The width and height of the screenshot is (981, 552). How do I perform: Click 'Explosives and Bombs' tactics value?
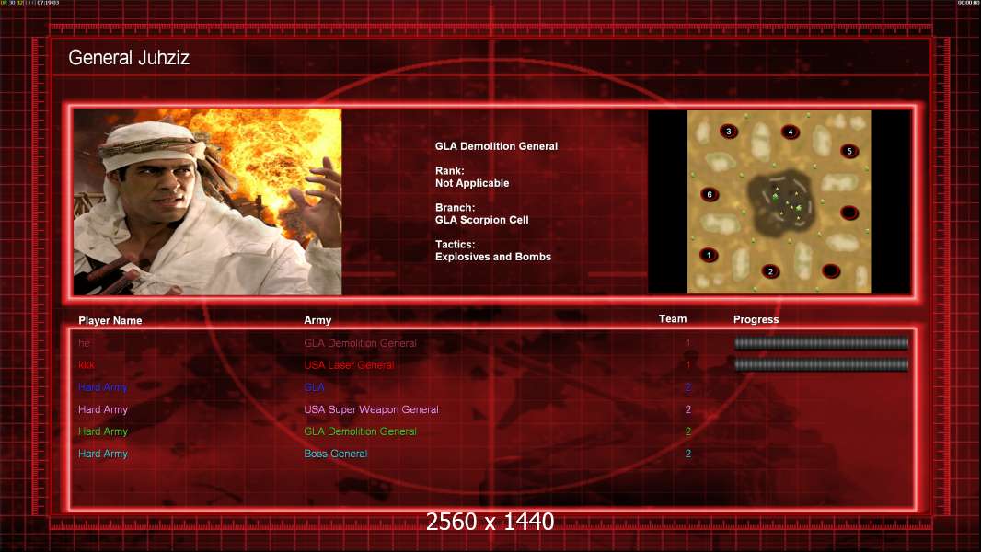(493, 257)
